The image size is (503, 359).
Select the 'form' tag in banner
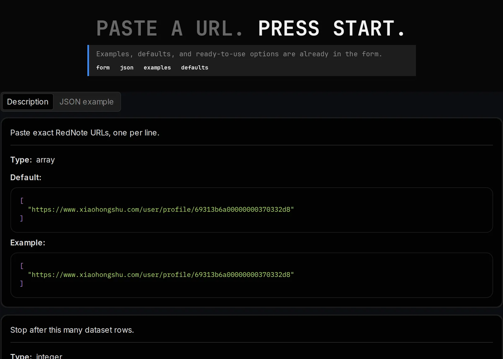tap(103, 68)
